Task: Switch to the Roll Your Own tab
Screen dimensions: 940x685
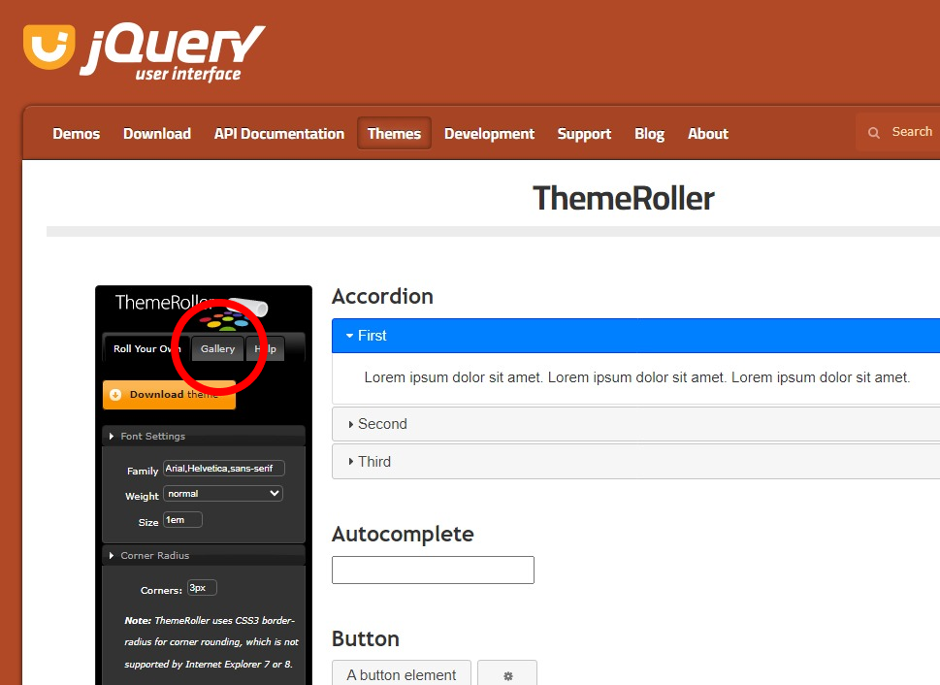Action: click(146, 349)
